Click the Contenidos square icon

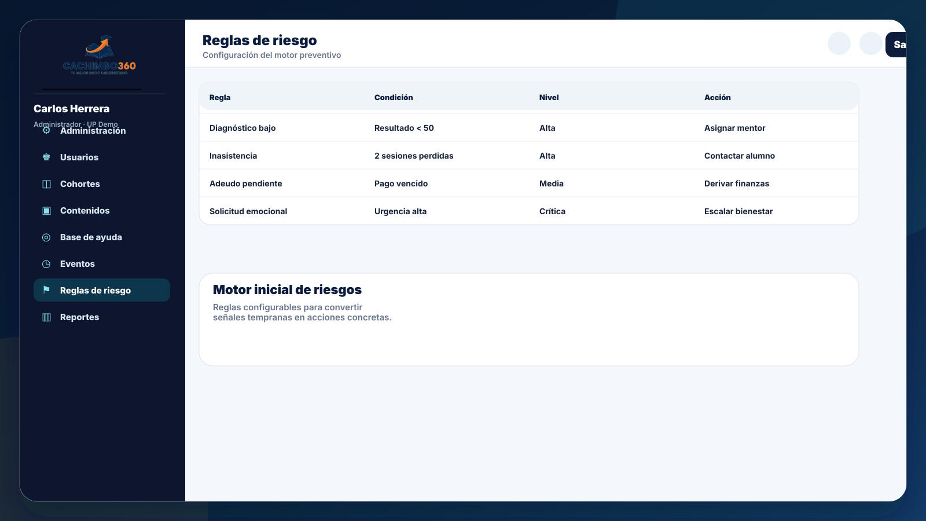pos(46,211)
